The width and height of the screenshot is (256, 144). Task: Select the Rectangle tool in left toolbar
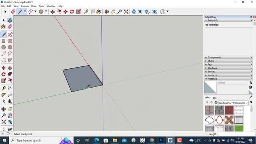point(4,41)
